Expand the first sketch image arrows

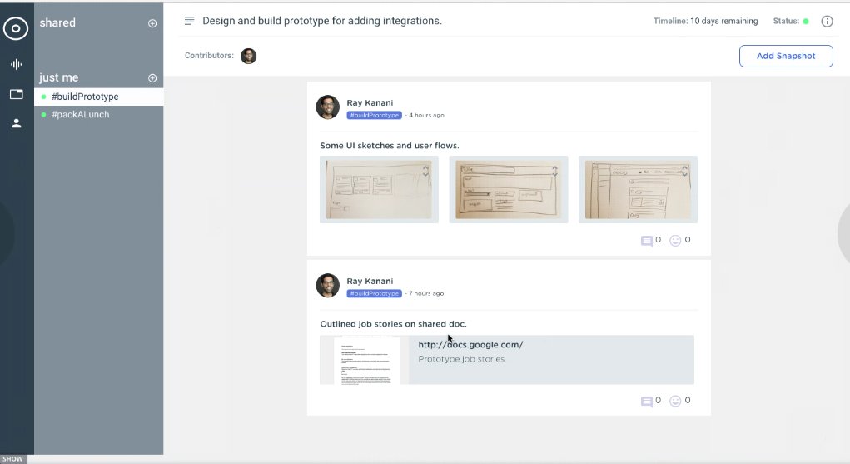pos(425,171)
